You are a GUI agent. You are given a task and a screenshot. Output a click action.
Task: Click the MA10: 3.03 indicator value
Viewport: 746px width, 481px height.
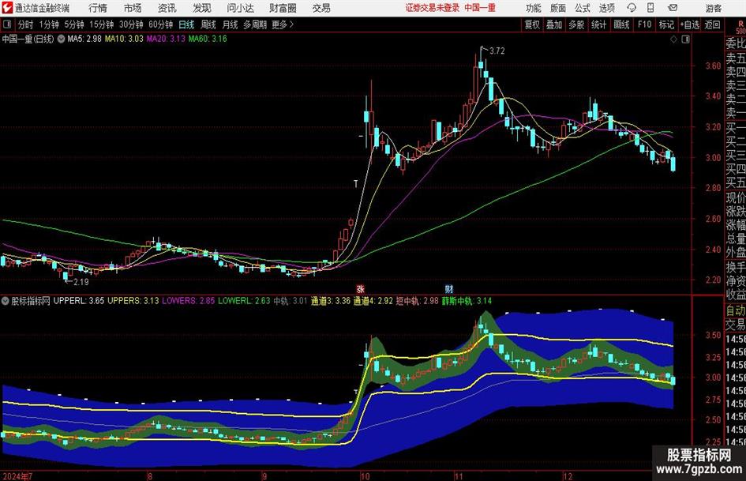tap(124, 39)
